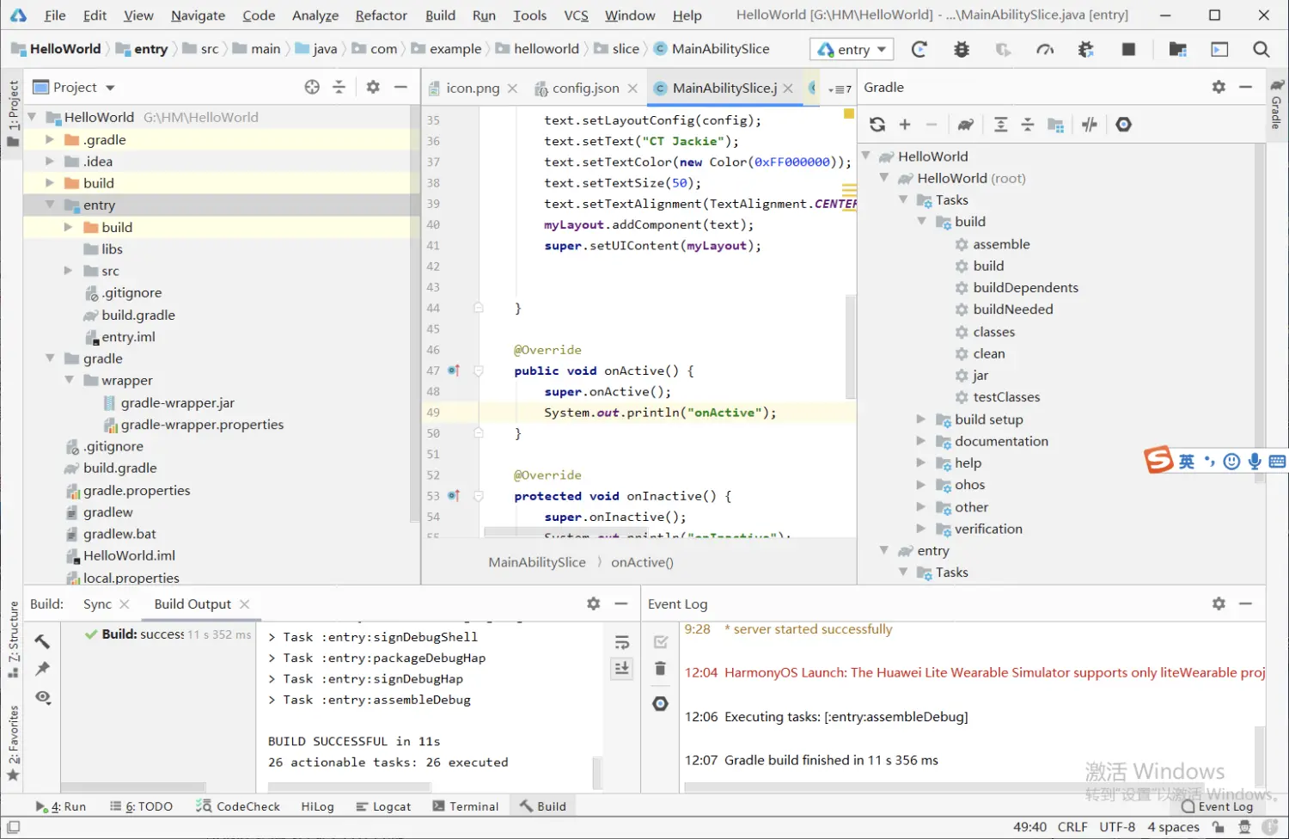Open the Refactor menu
1289x839 pixels.
[x=382, y=15]
